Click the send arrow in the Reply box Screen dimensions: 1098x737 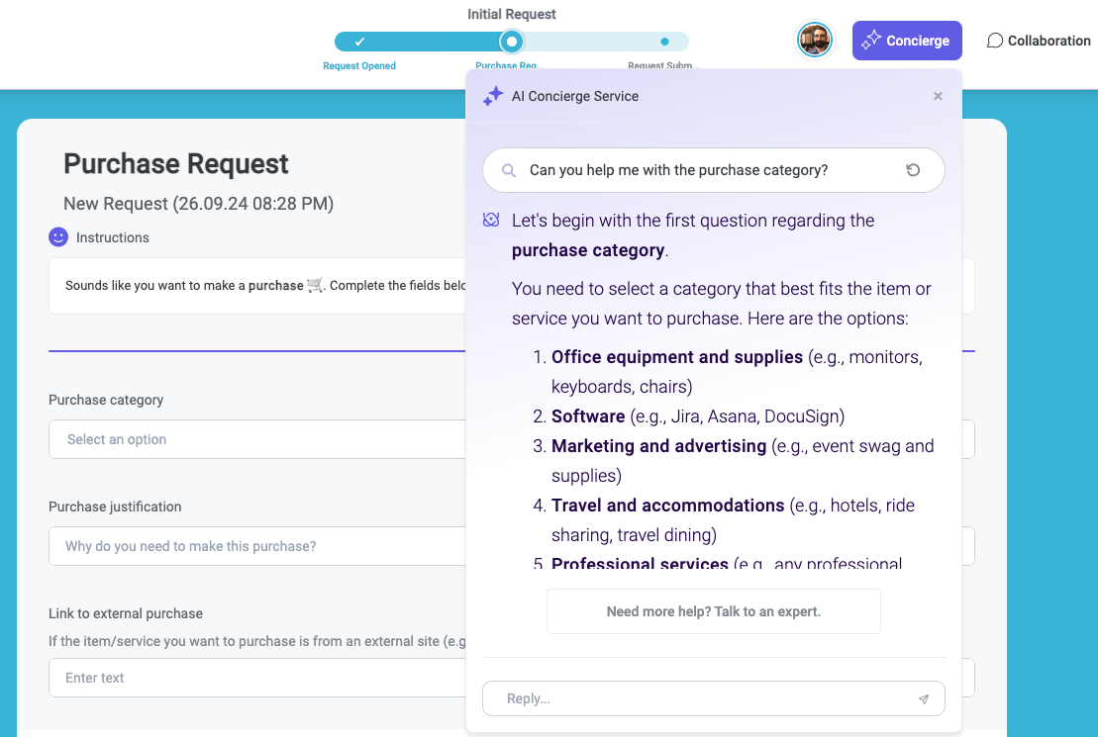point(923,698)
